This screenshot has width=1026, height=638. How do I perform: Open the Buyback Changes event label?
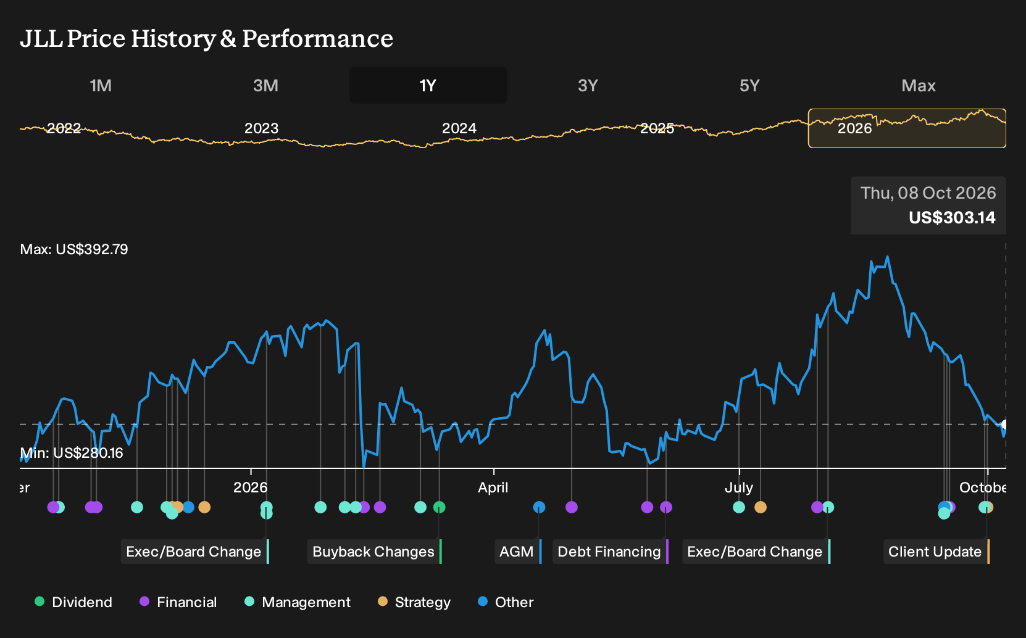pyautogui.click(x=374, y=552)
